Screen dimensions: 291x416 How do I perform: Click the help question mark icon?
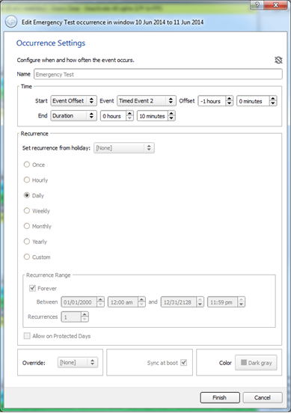click(257, 5)
